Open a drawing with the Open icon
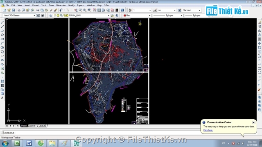262x147 pixels. pyautogui.click(x=9, y=10)
